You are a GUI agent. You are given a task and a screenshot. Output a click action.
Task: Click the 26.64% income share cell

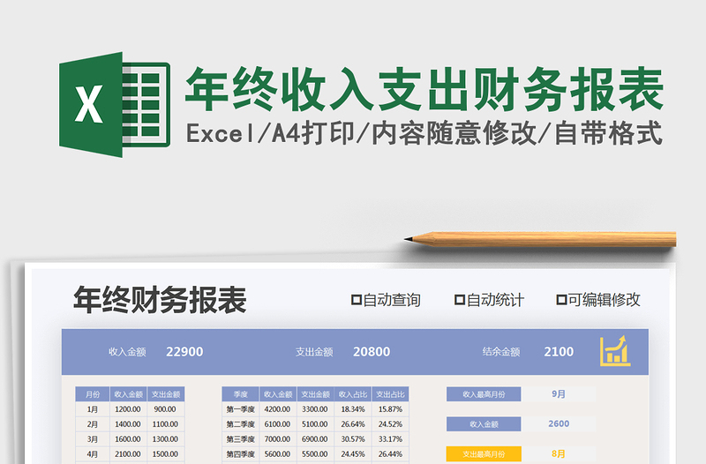(352, 424)
